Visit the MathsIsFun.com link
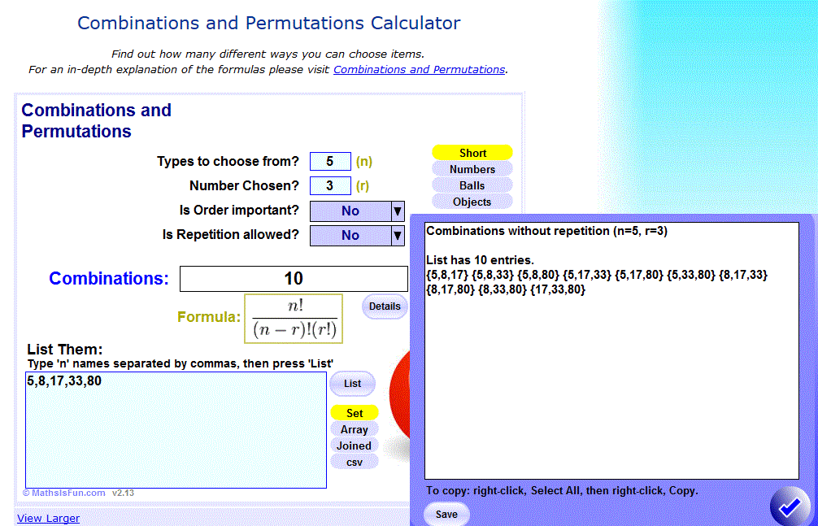 pyautogui.click(x=63, y=492)
